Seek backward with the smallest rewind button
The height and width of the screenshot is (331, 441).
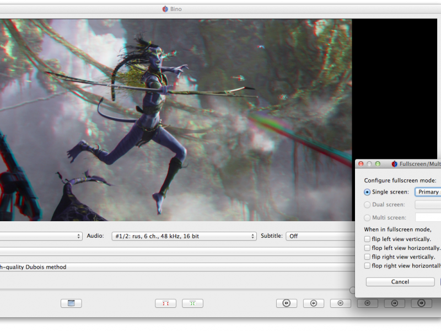click(x=340, y=303)
